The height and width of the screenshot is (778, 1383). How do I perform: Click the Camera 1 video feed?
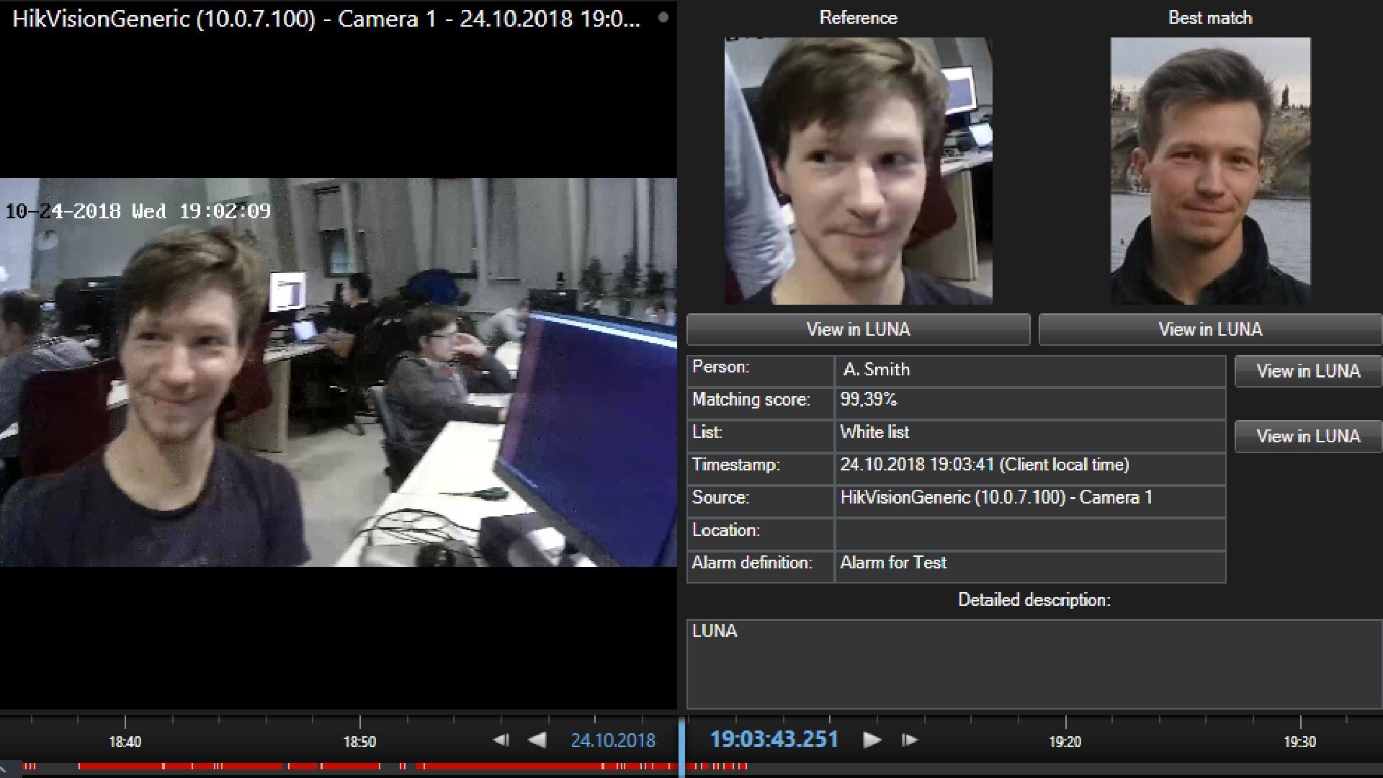(x=339, y=372)
